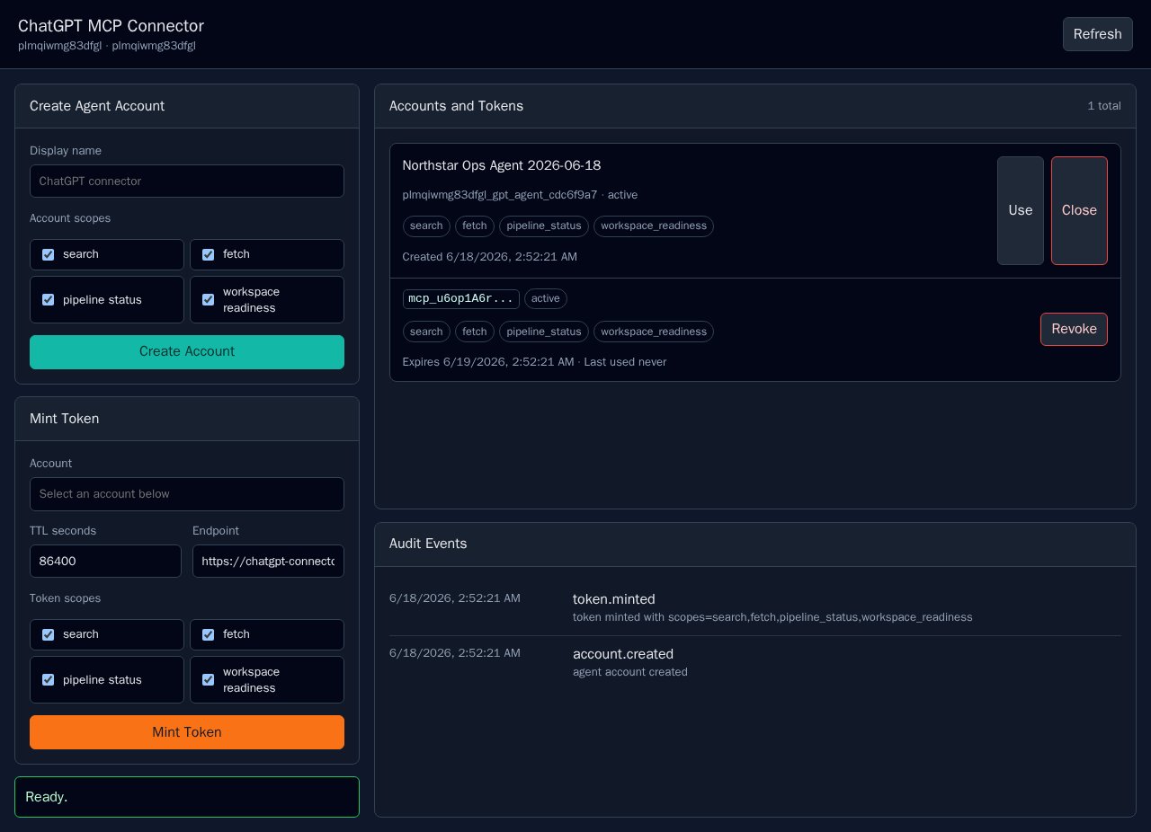This screenshot has width=1151, height=832.
Task: Toggle pipeline status under Account scopes
Action: coord(49,299)
